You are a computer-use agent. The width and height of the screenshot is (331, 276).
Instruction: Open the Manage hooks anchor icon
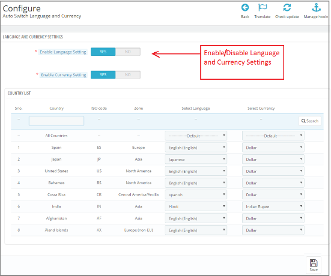316,8
